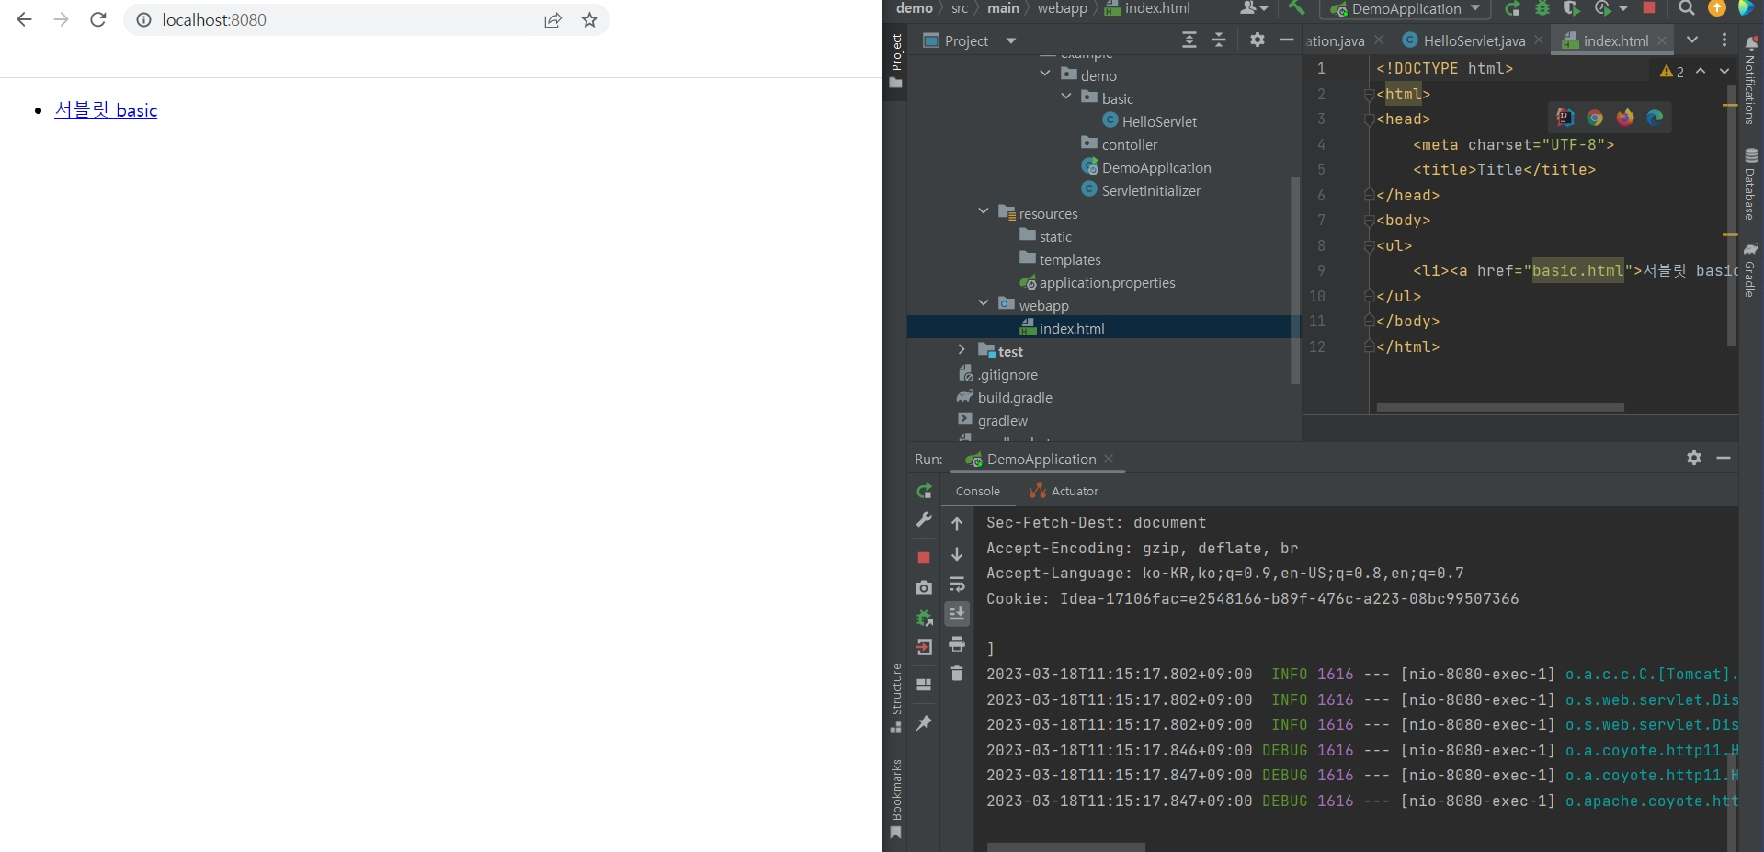Collapse the webapp folder

[984, 303]
